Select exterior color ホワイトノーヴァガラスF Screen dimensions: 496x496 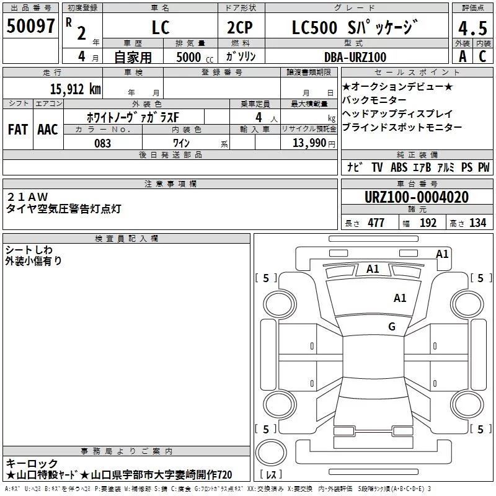coord(133,117)
